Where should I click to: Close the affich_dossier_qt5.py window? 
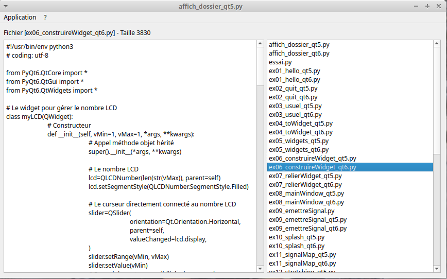(438, 6)
